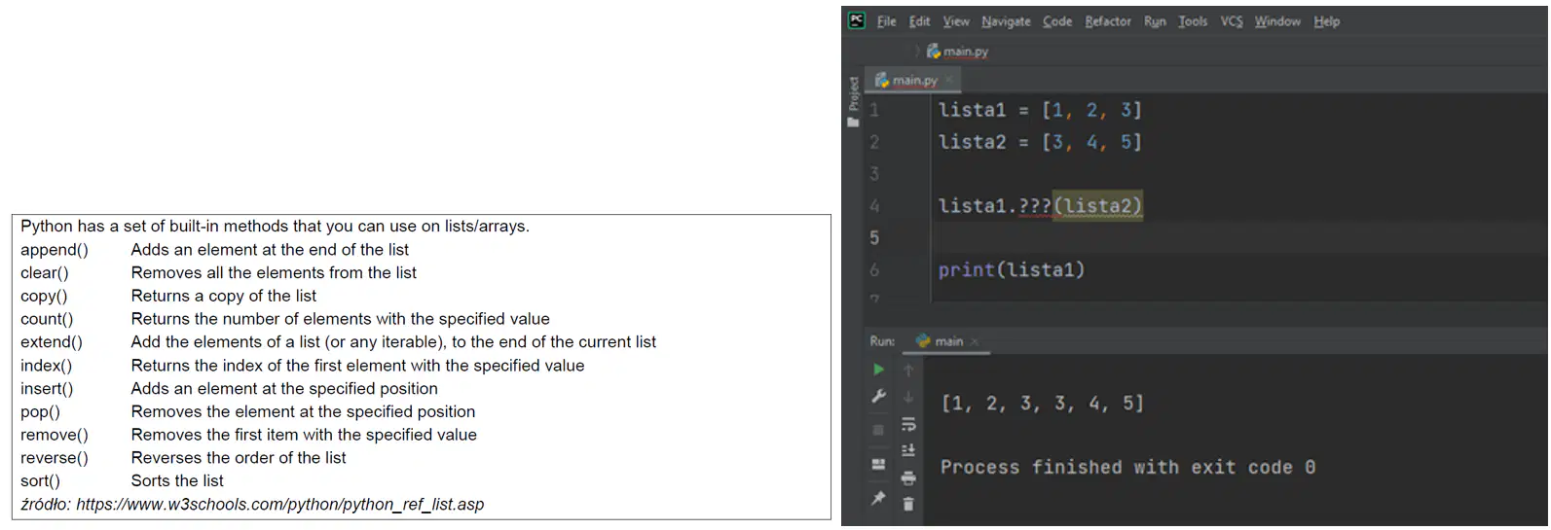The width and height of the screenshot is (1551, 530).
Task: Click console output [1, 2, 3, 3, 4, 5]
Action: [1043, 404]
